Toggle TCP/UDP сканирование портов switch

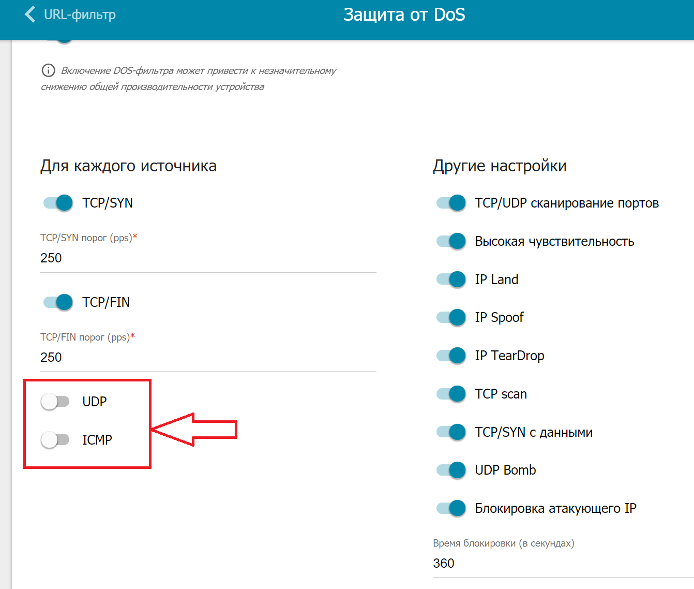coord(451,203)
